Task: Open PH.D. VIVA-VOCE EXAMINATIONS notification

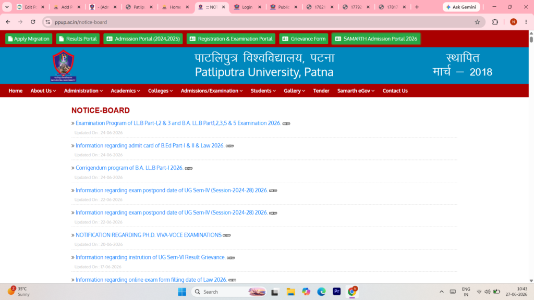Action: point(149,235)
